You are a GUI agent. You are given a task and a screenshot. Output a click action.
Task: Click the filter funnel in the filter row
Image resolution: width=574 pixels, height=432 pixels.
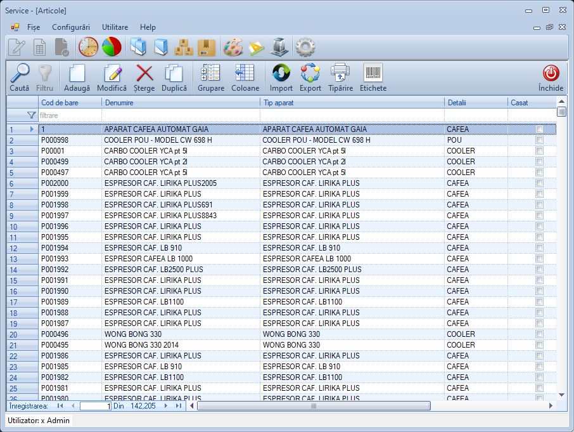pyautogui.click(x=31, y=115)
